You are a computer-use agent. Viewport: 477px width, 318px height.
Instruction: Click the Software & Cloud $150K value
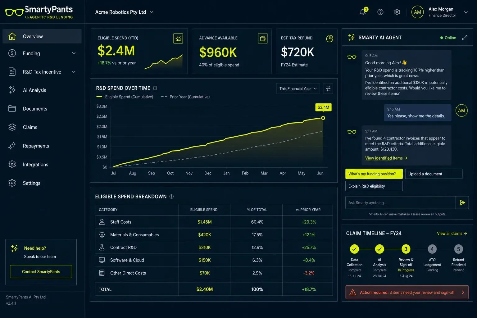tap(205, 260)
